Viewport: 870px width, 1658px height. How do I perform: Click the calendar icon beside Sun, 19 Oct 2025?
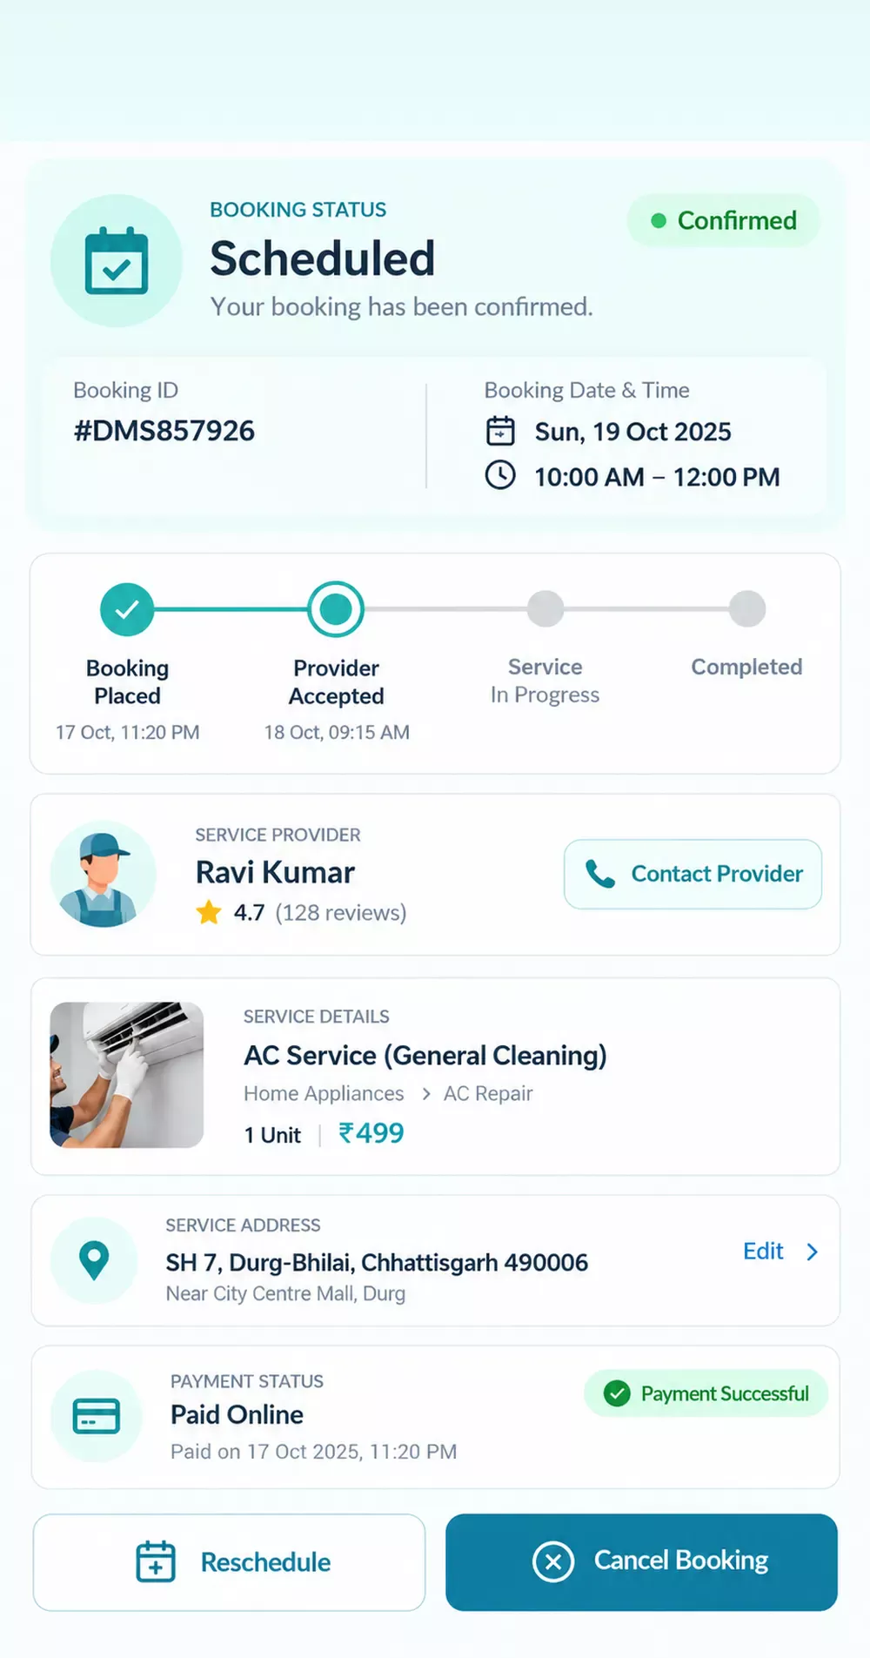coord(500,431)
